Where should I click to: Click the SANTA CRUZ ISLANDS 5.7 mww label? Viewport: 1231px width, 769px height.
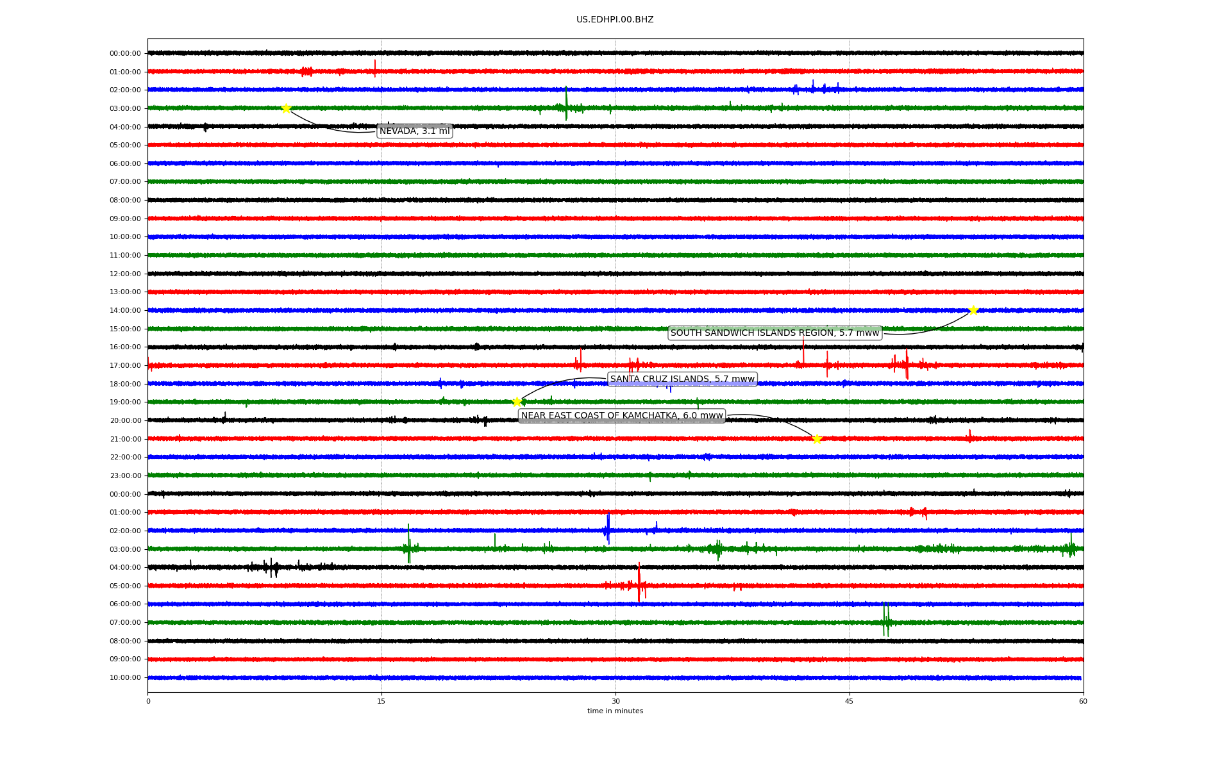click(x=682, y=379)
